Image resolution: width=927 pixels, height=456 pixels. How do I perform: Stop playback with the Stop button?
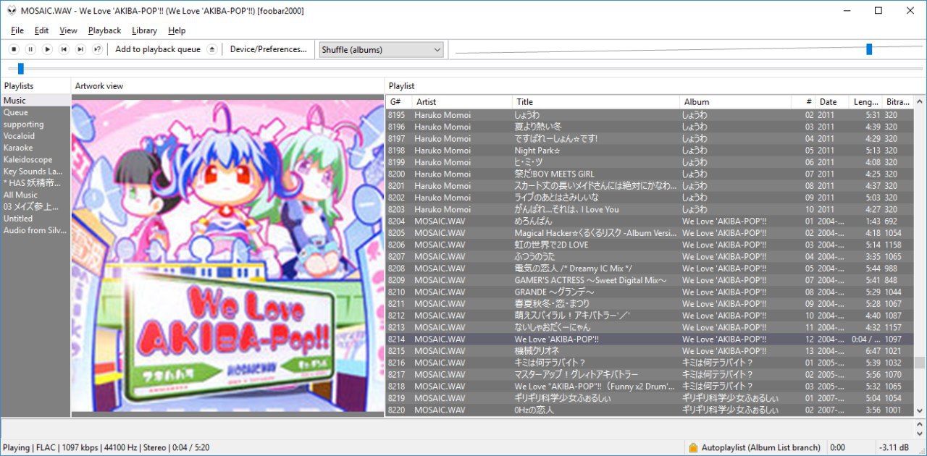[x=14, y=49]
